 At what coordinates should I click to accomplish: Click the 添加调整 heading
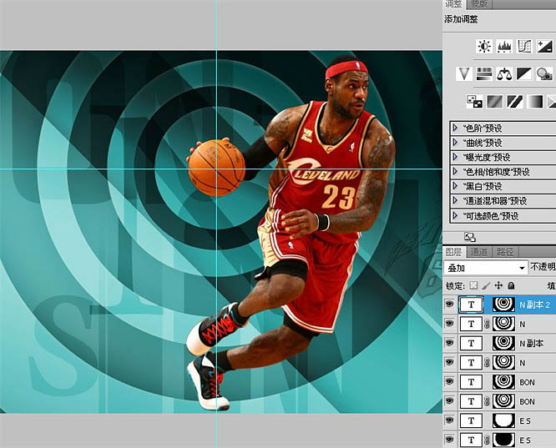(461, 19)
